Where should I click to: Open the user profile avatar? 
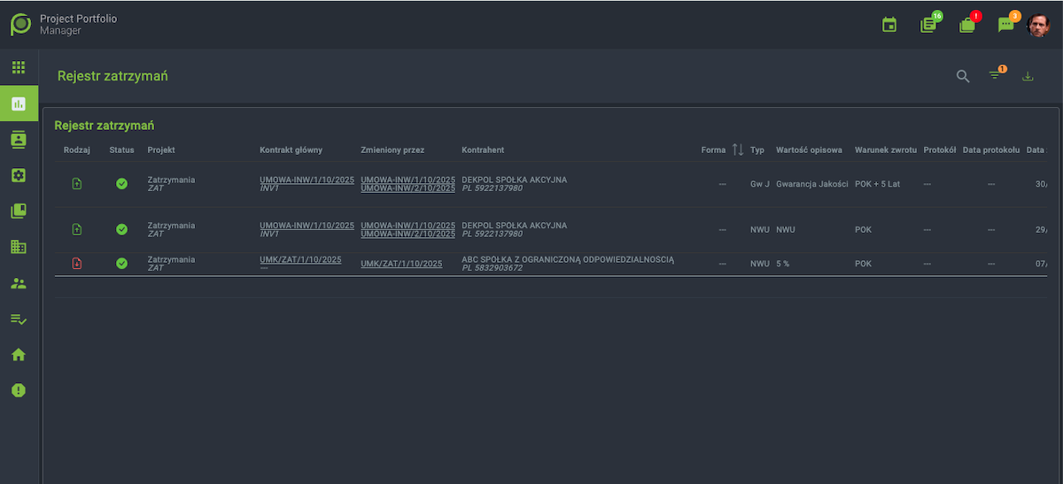click(1038, 25)
